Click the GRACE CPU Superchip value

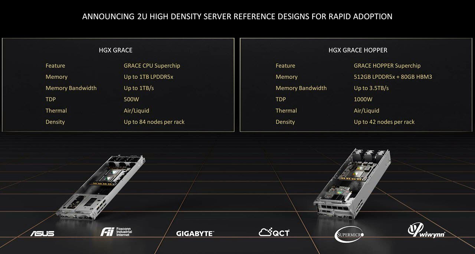pos(152,66)
